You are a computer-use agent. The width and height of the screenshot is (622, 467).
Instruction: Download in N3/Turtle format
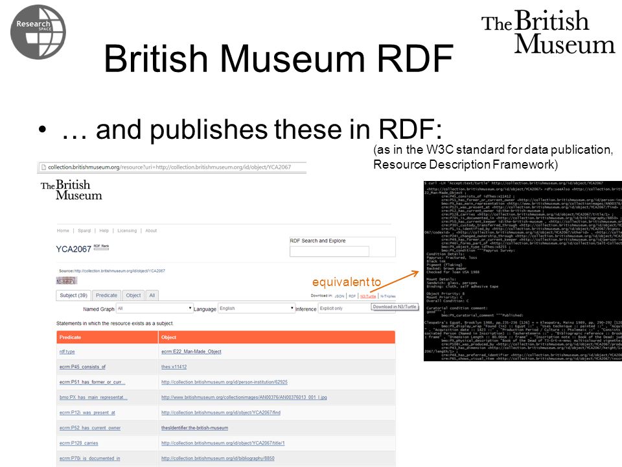pos(368,296)
